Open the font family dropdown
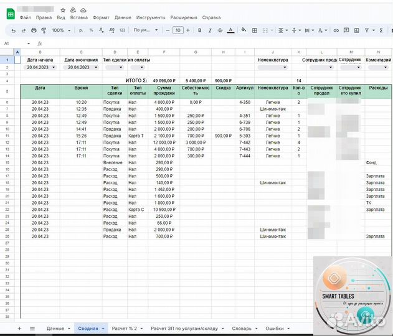The height and width of the screenshot is (336, 393). click(x=146, y=30)
